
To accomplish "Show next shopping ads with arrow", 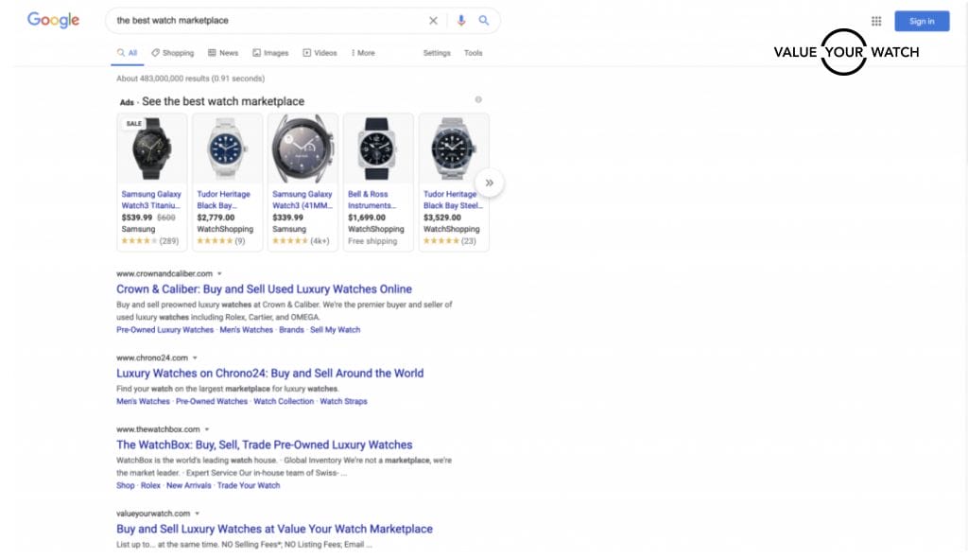I will (x=489, y=183).
